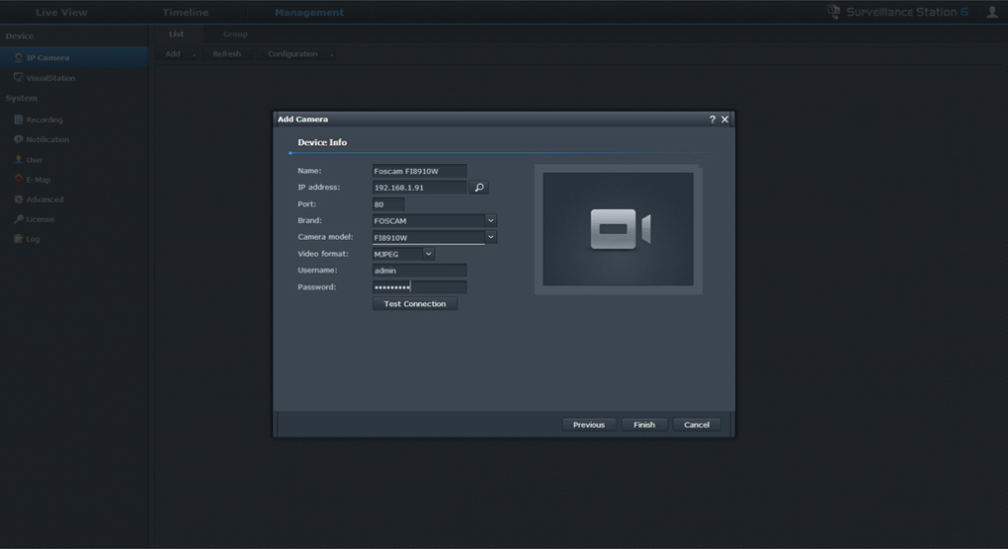Open VisualStation in the sidebar
The width and height of the screenshot is (1008, 549).
[x=50, y=78]
